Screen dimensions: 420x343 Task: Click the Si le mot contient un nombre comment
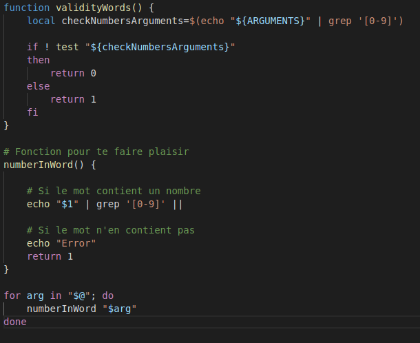pyautogui.click(x=114, y=191)
